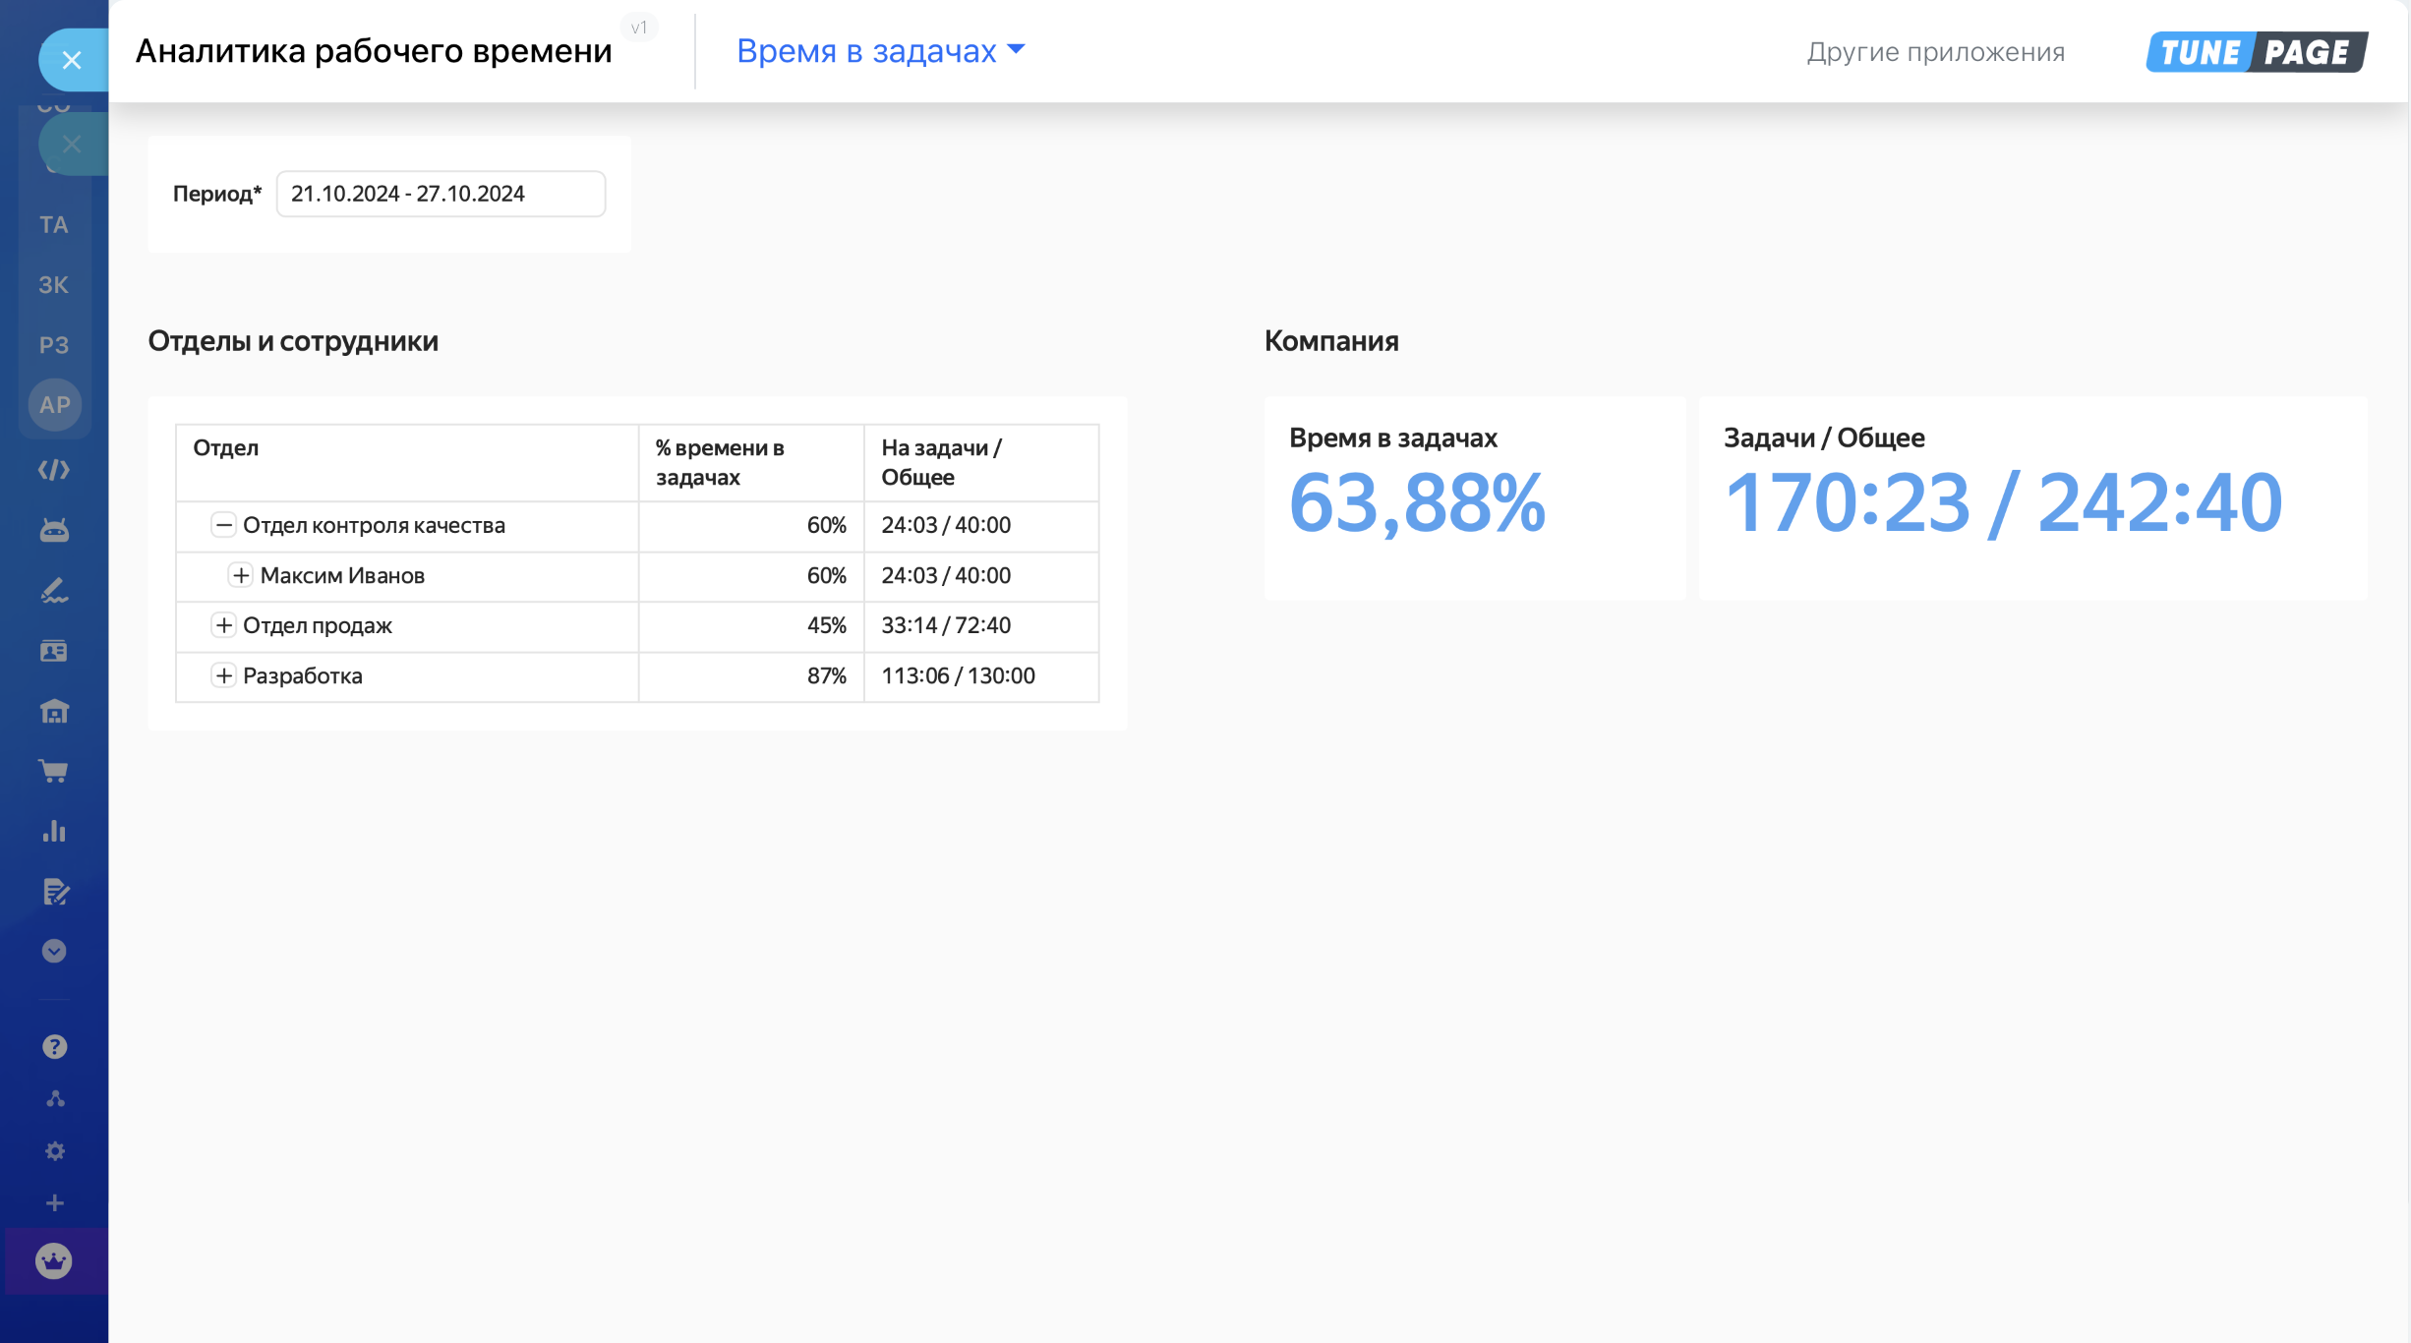Open the help question mark icon
The height and width of the screenshot is (1343, 2411).
coord(54,1047)
